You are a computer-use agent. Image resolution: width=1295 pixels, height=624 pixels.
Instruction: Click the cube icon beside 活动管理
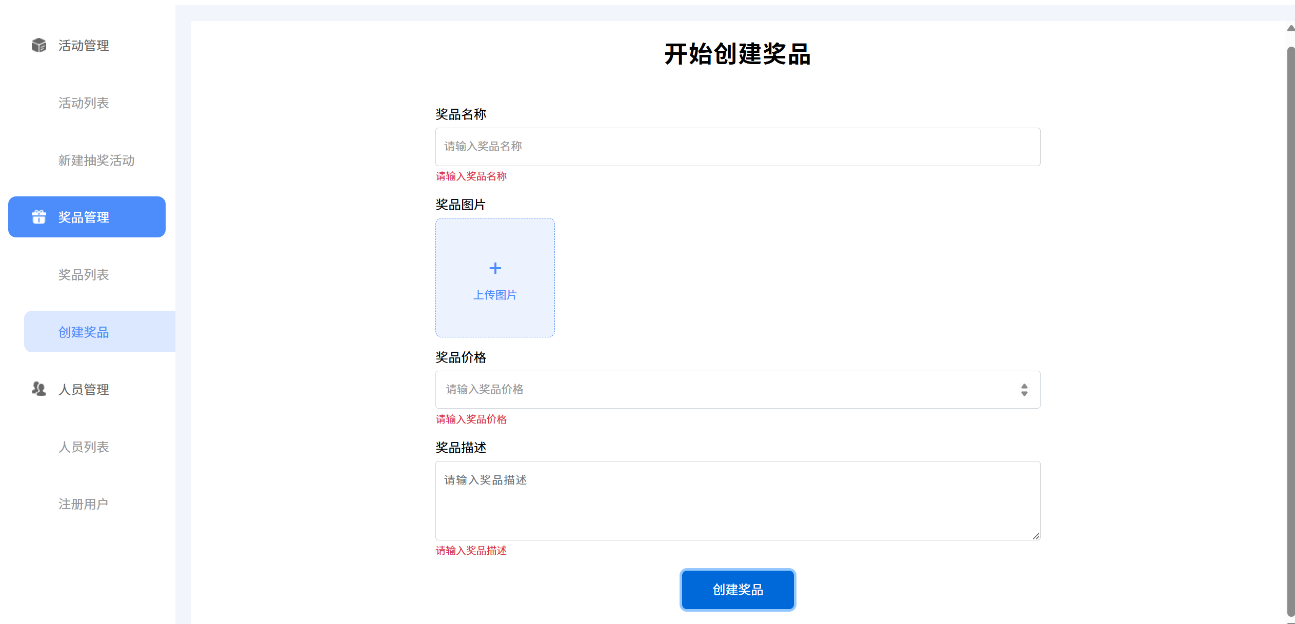click(x=39, y=45)
